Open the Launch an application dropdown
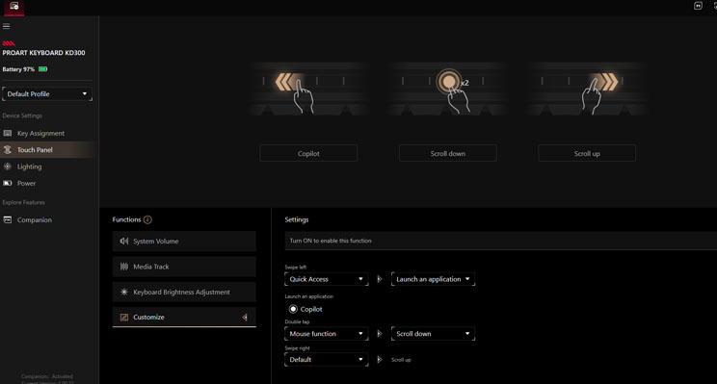 coord(433,279)
